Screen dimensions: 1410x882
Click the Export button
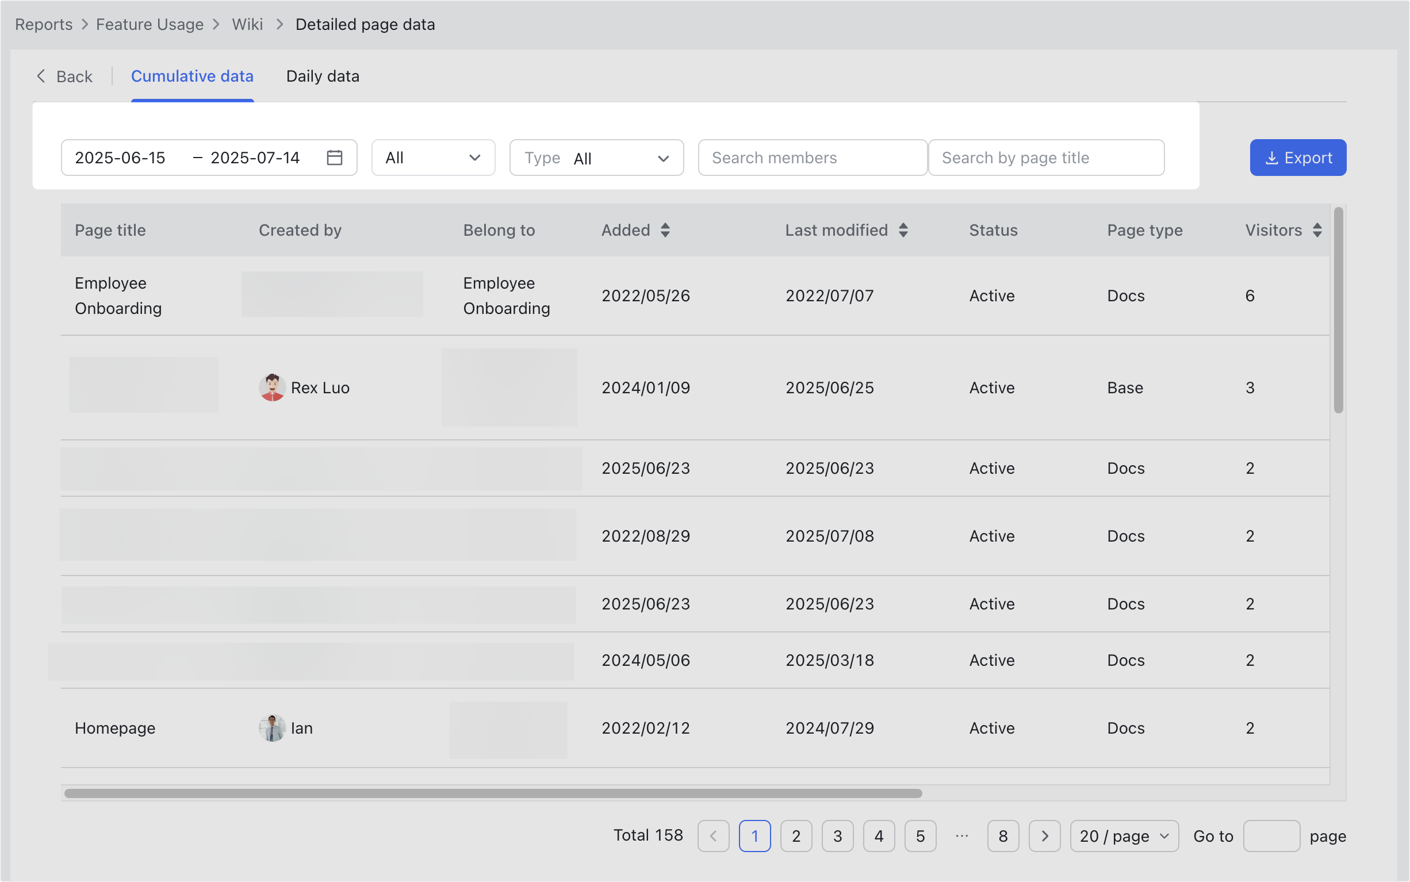point(1298,158)
